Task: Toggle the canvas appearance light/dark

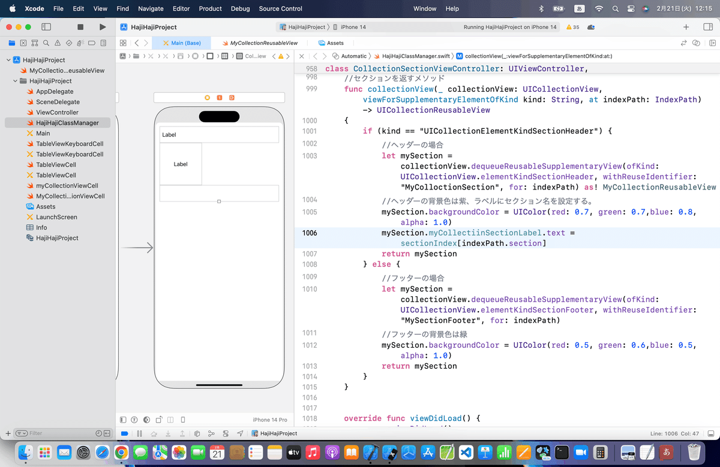Action: tap(147, 420)
